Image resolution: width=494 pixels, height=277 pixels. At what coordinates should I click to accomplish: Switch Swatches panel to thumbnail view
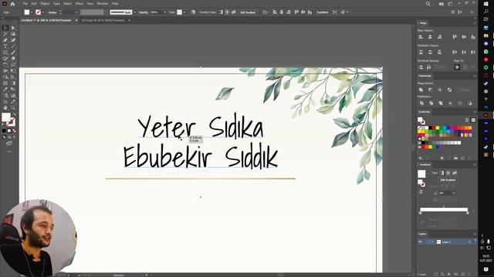coord(473,120)
